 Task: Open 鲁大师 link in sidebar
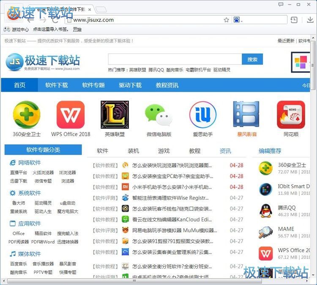[x=19, y=203]
